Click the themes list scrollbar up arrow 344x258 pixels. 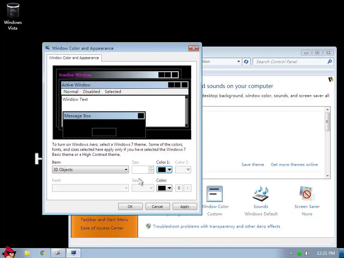pyautogui.click(x=328, y=110)
